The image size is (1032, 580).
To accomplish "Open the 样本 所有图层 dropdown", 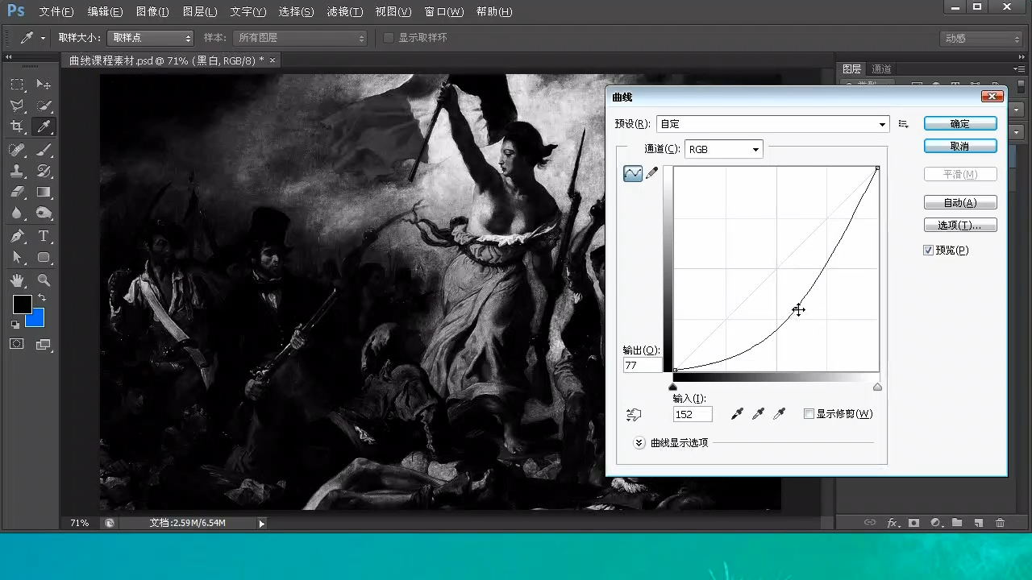I will click(300, 38).
